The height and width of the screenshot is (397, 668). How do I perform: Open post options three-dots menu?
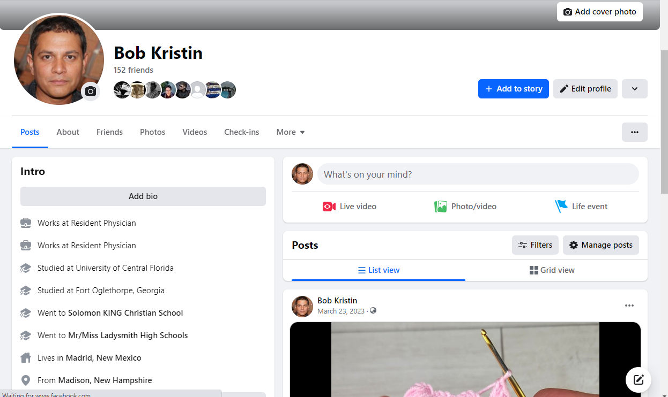coord(629,306)
